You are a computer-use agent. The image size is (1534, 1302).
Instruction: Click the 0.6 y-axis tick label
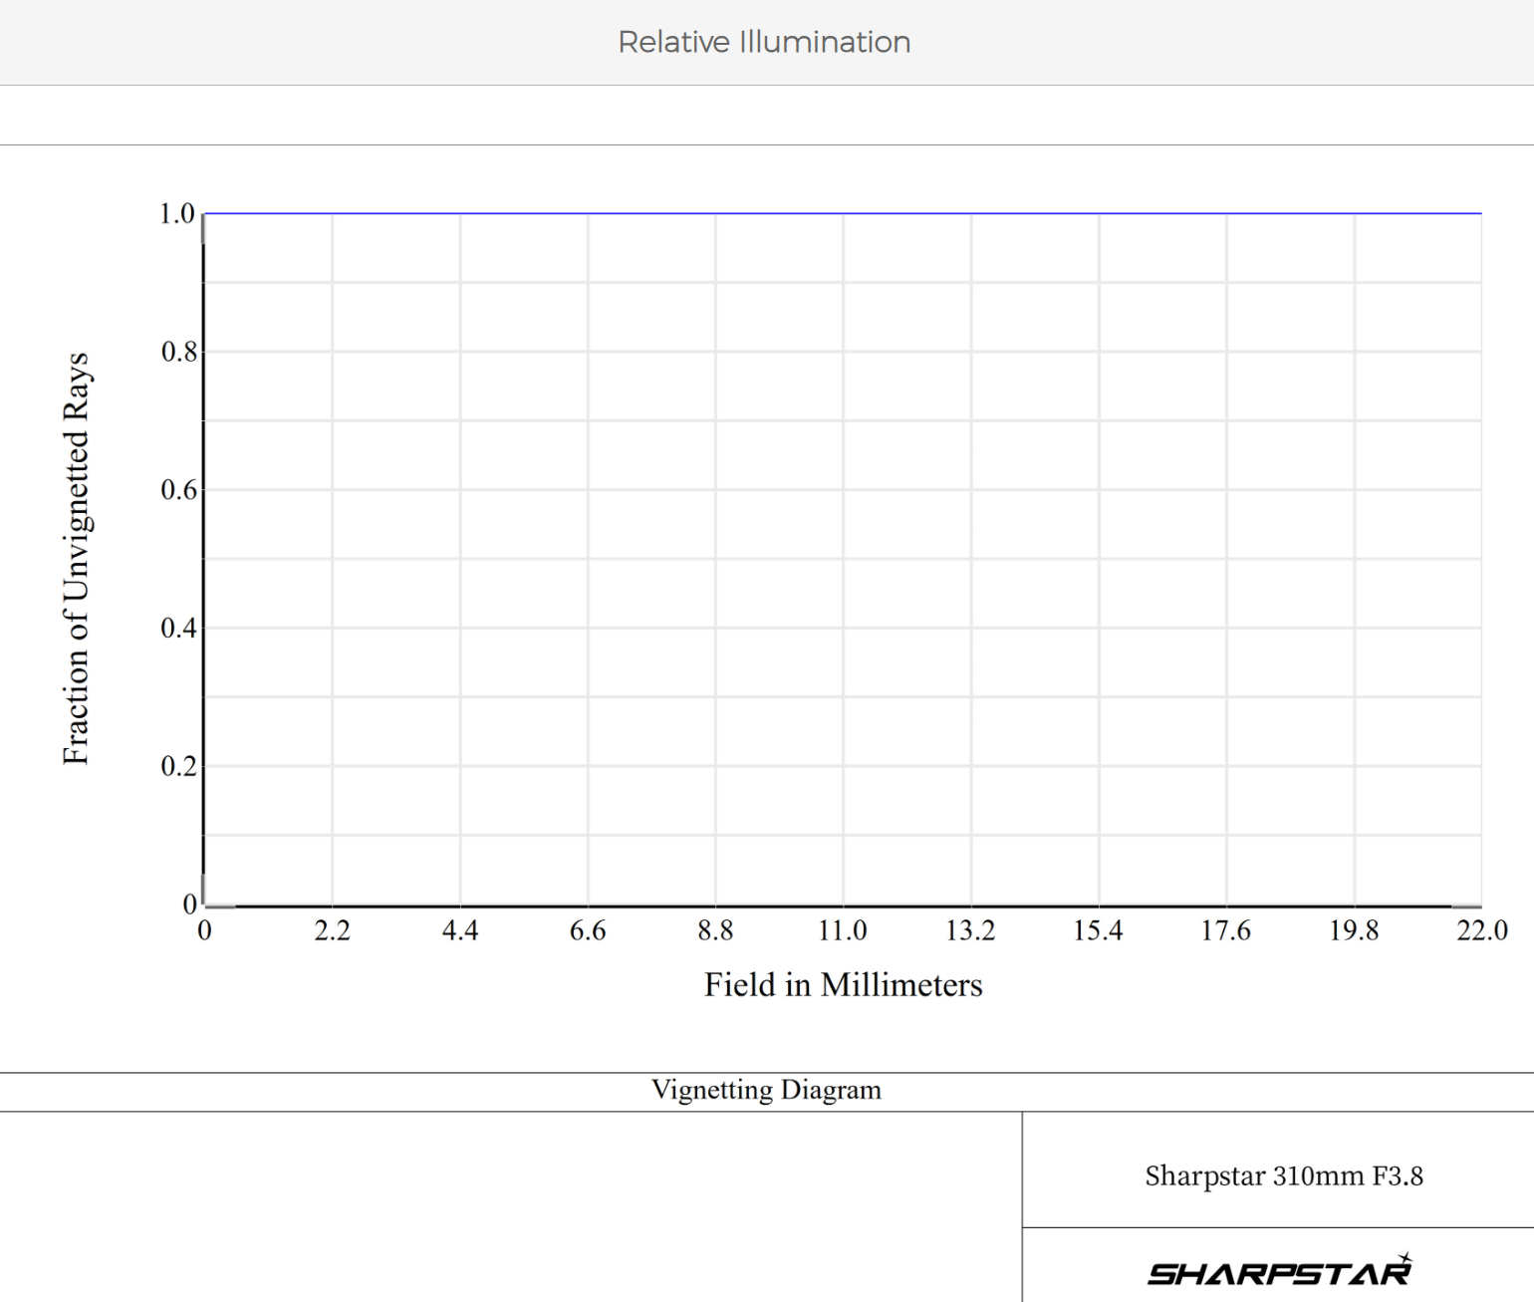178,490
